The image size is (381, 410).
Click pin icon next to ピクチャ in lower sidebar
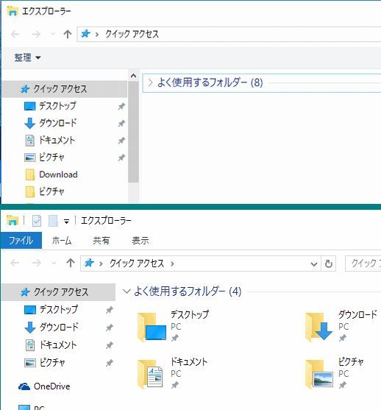point(110,363)
